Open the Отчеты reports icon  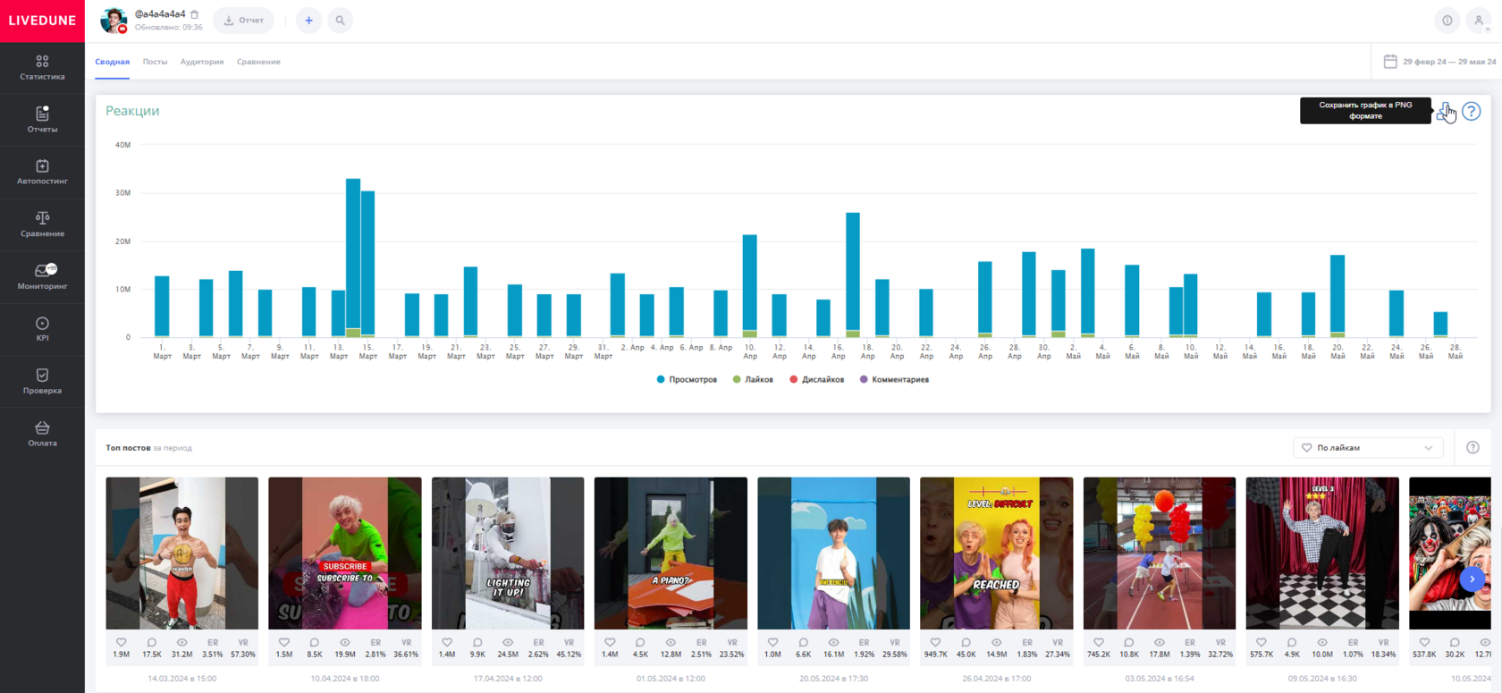click(x=42, y=119)
